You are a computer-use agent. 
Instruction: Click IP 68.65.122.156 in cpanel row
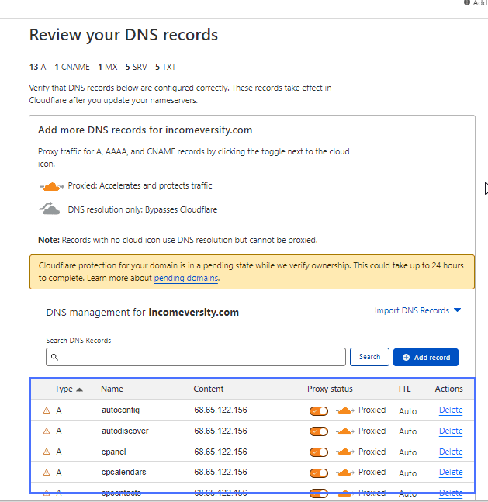click(x=220, y=452)
